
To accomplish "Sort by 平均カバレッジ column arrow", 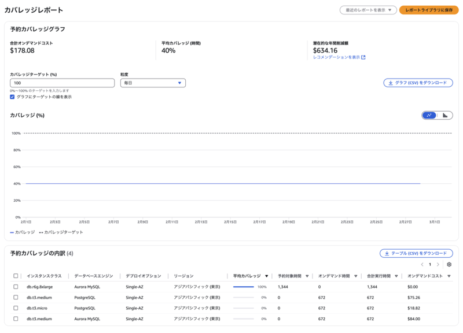I will [x=266, y=276].
